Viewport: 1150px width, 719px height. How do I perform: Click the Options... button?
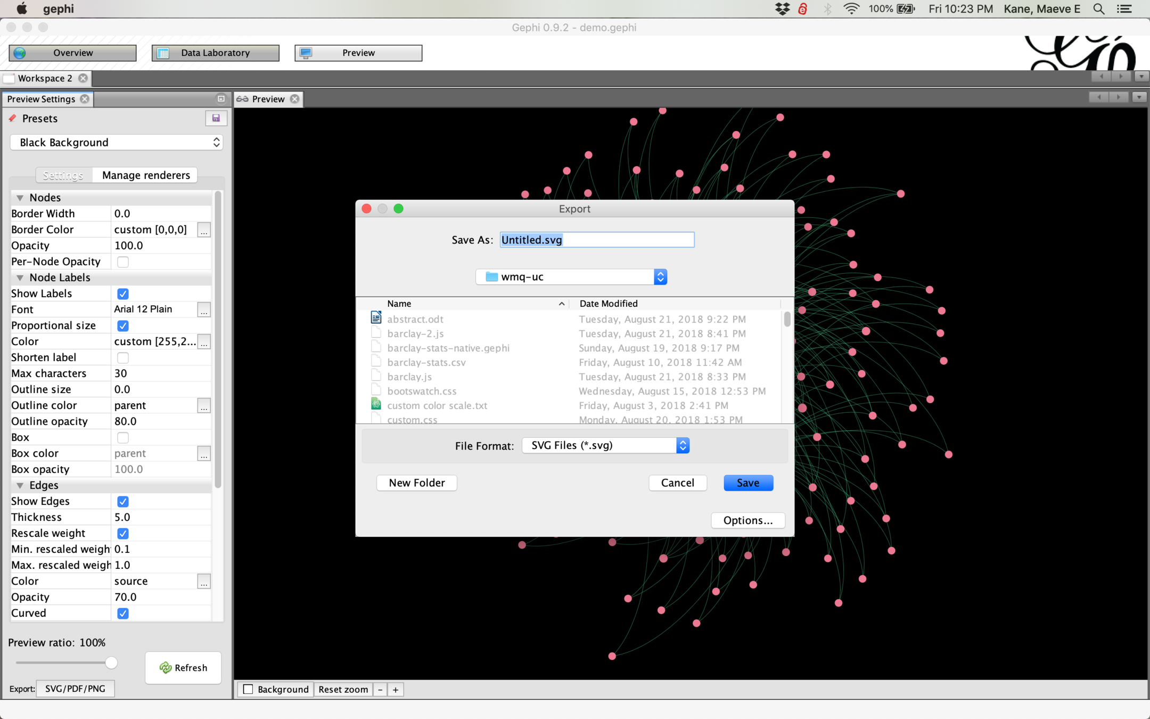(747, 520)
